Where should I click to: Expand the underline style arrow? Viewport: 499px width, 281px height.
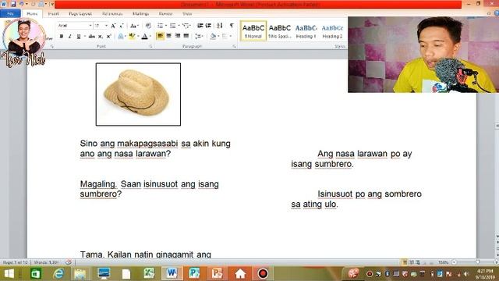click(x=85, y=37)
